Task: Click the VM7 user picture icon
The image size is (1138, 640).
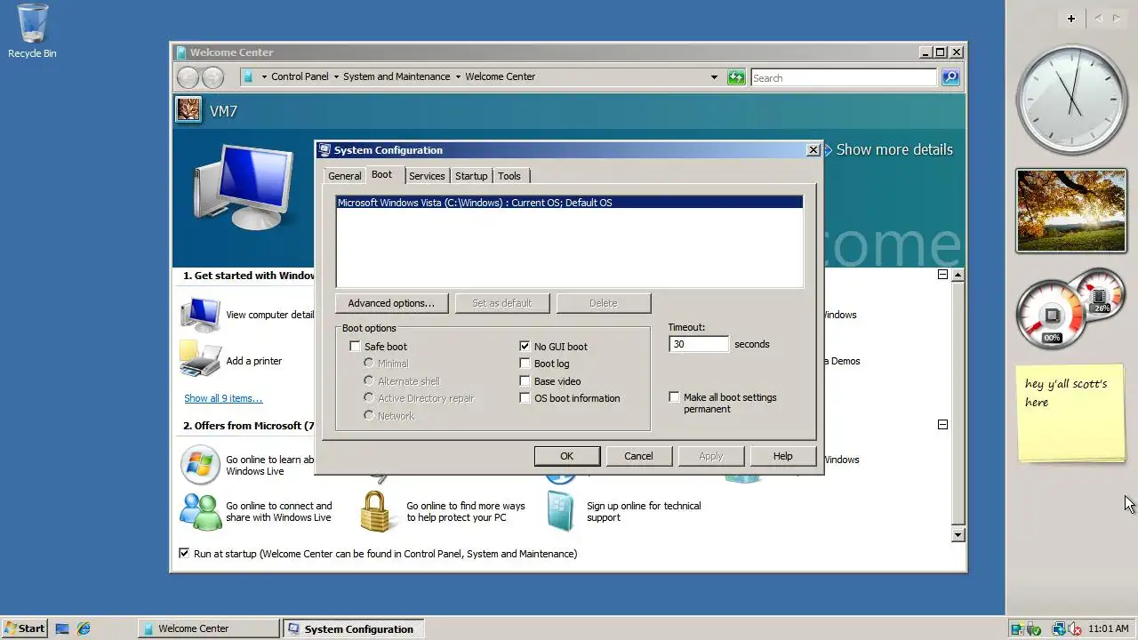Action: click(x=188, y=109)
